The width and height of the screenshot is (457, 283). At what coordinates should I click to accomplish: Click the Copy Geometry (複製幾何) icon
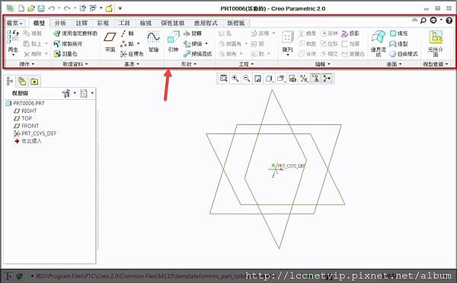pos(57,43)
